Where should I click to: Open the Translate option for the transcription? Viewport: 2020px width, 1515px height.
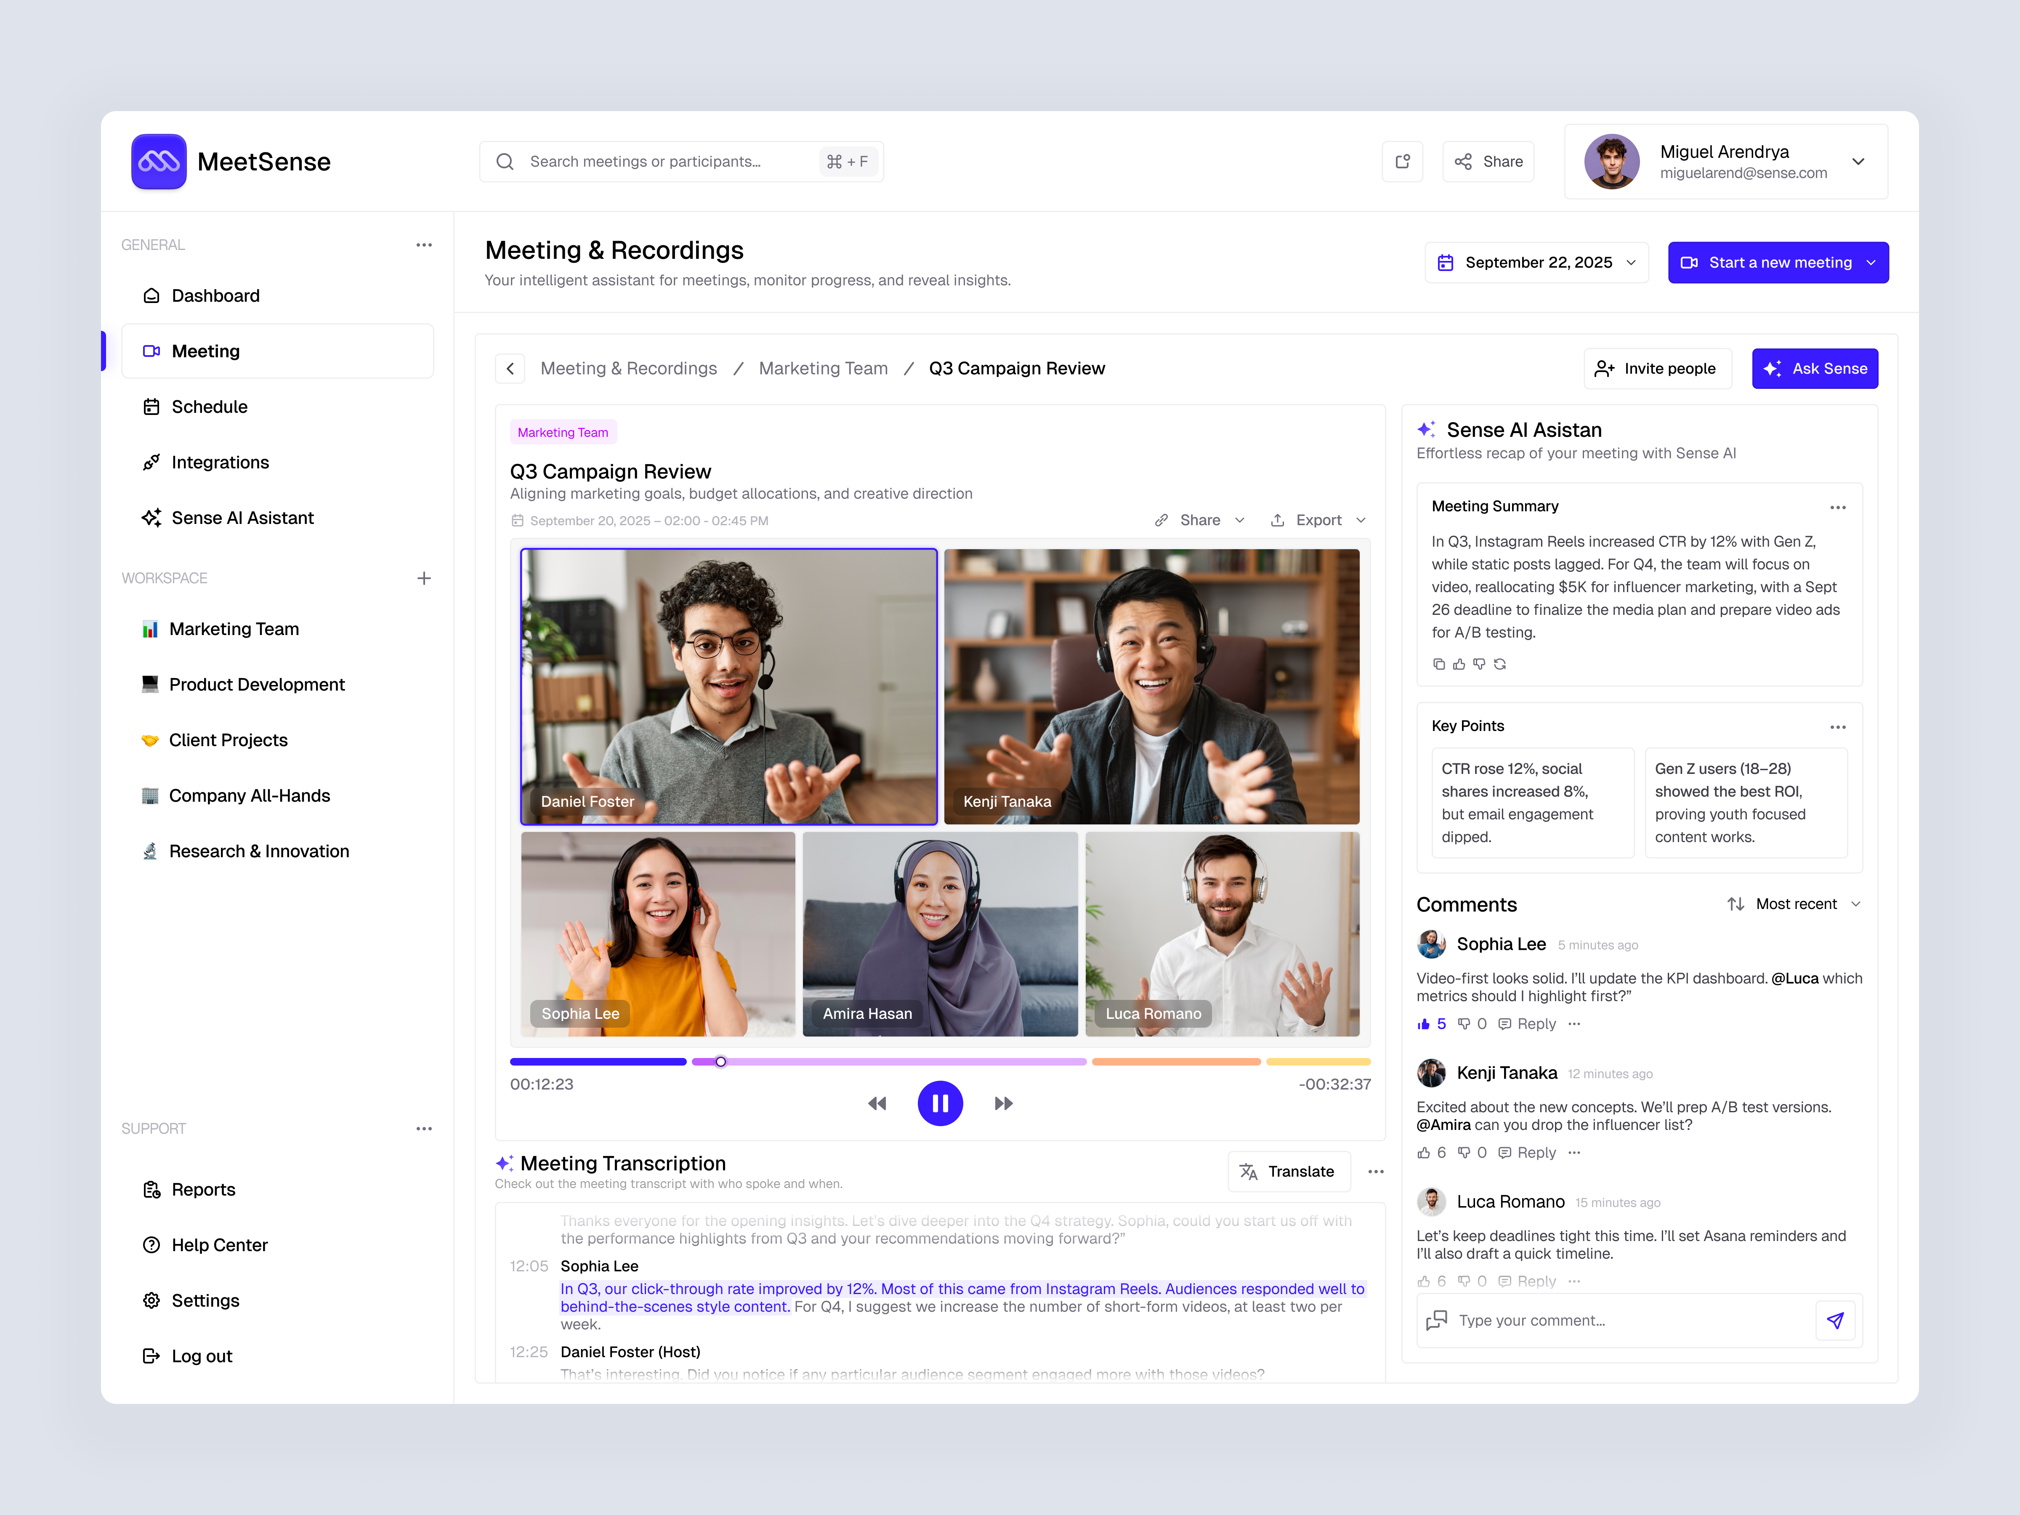click(x=1289, y=1172)
